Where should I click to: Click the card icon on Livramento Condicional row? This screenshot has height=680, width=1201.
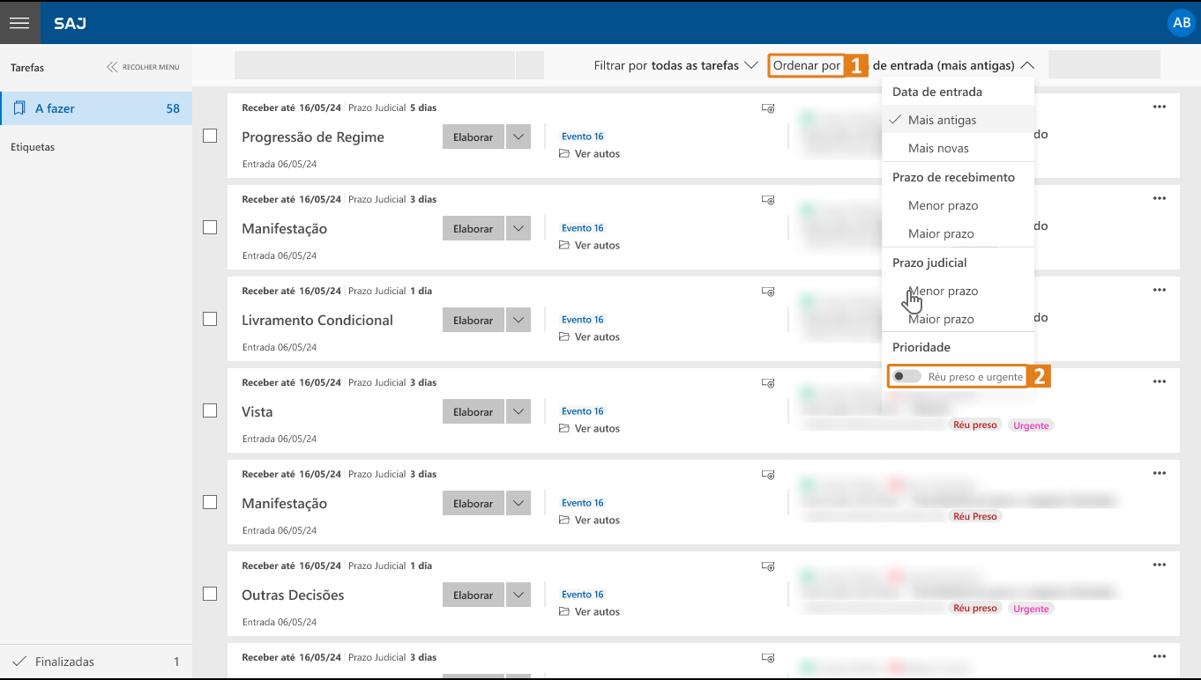tap(768, 292)
